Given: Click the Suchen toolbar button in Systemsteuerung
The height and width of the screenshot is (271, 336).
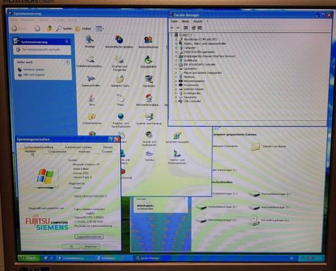Looking at the screenshot, I should click(64, 28).
